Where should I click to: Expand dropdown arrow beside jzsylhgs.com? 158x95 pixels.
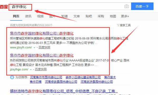[31, 69]
